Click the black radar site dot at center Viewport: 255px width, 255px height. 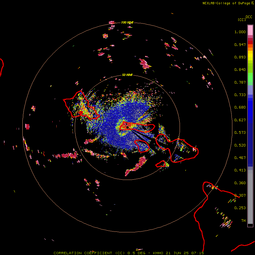pyautogui.click(x=127, y=127)
